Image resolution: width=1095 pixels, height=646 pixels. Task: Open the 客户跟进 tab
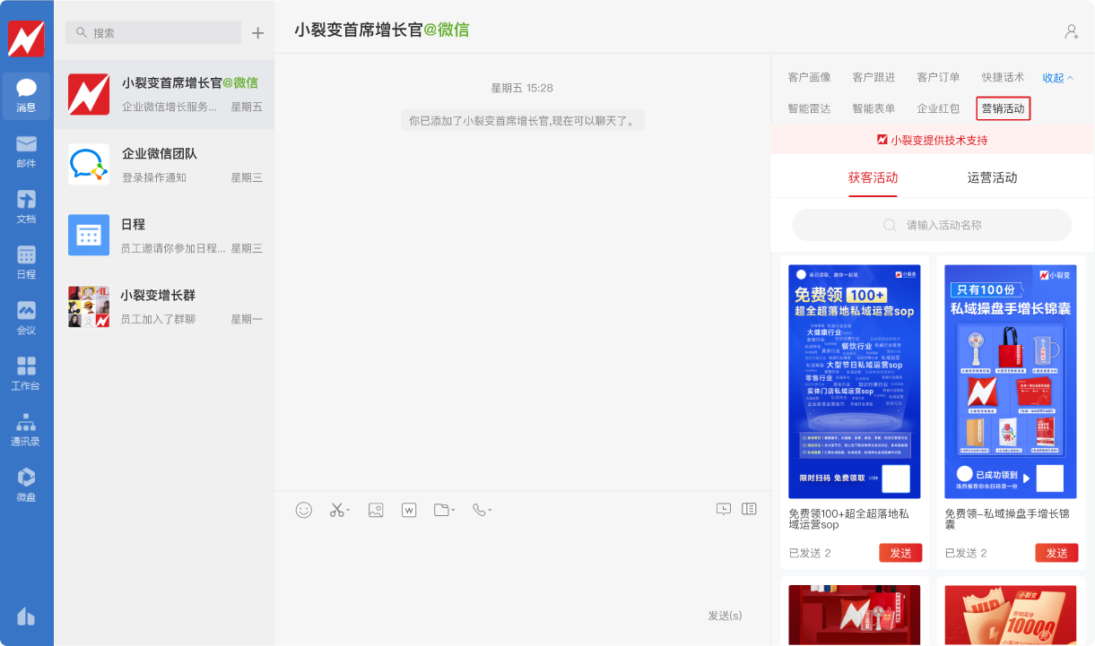coord(873,78)
